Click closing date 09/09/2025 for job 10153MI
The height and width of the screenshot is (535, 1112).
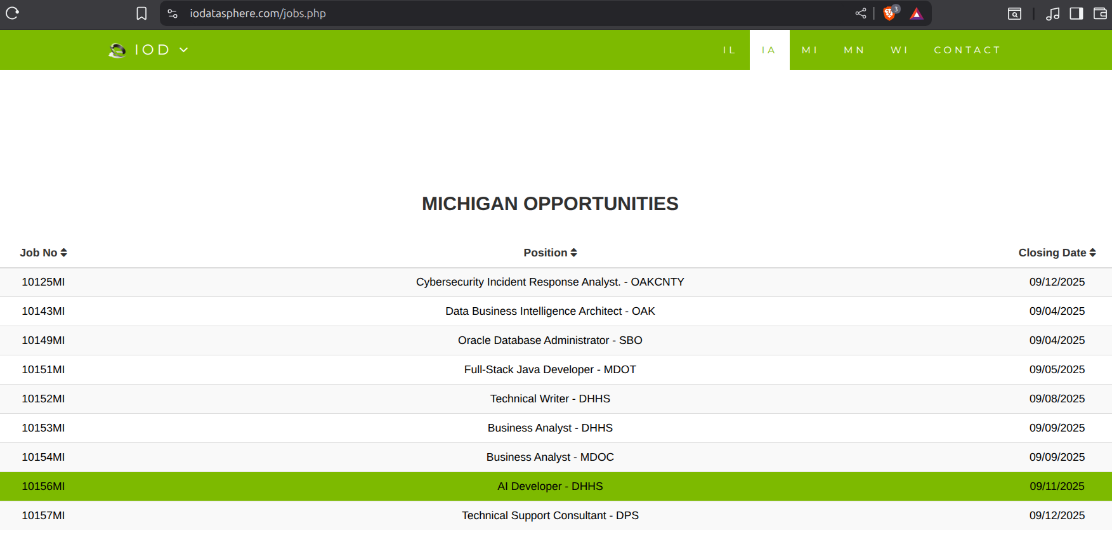[x=1057, y=428]
